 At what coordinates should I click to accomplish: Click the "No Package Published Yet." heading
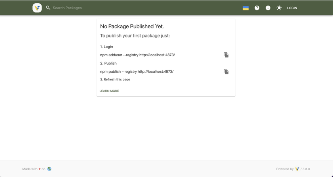click(x=132, y=27)
